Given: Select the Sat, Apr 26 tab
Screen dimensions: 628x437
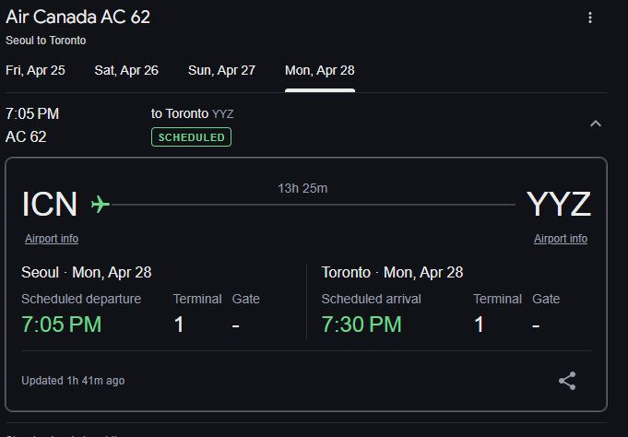Looking at the screenshot, I should [126, 70].
